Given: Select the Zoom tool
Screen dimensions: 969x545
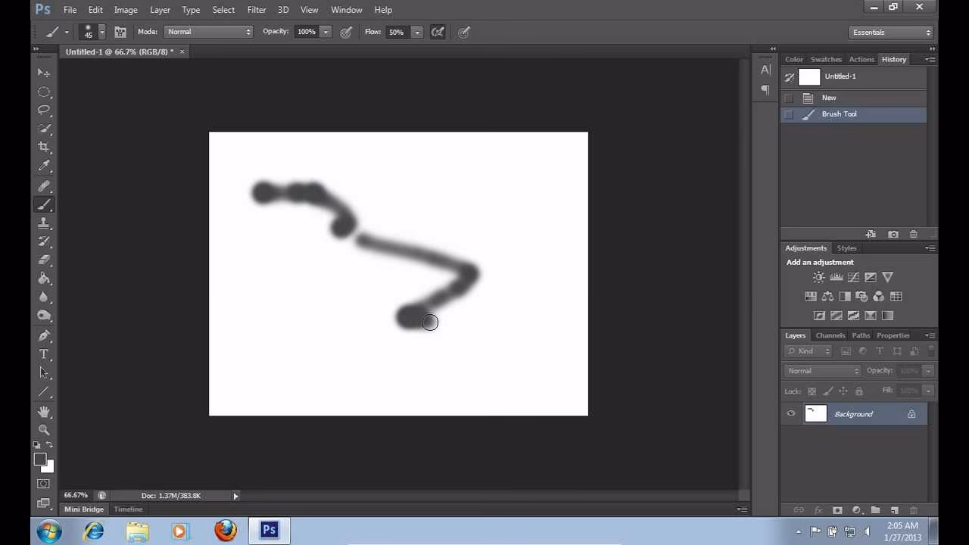Looking at the screenshot, I should pyautogui.click(x=43, y=430).
